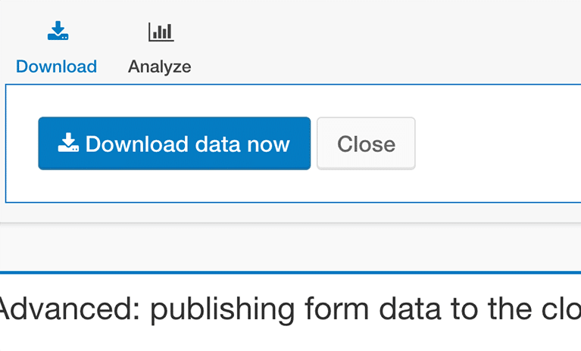Select the blue Download text label
Image resolution: width=581 pixels, height=351 pixels.
56,67
